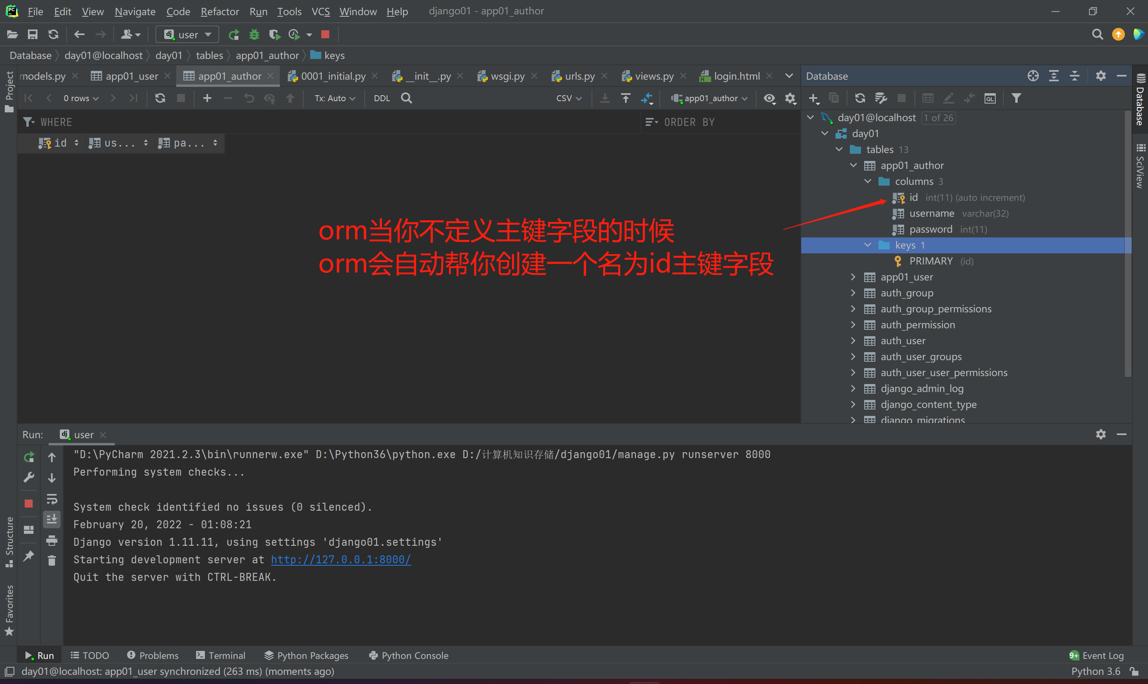Open the Python Console tool window

pyautogui.click(x=409, y=655)
